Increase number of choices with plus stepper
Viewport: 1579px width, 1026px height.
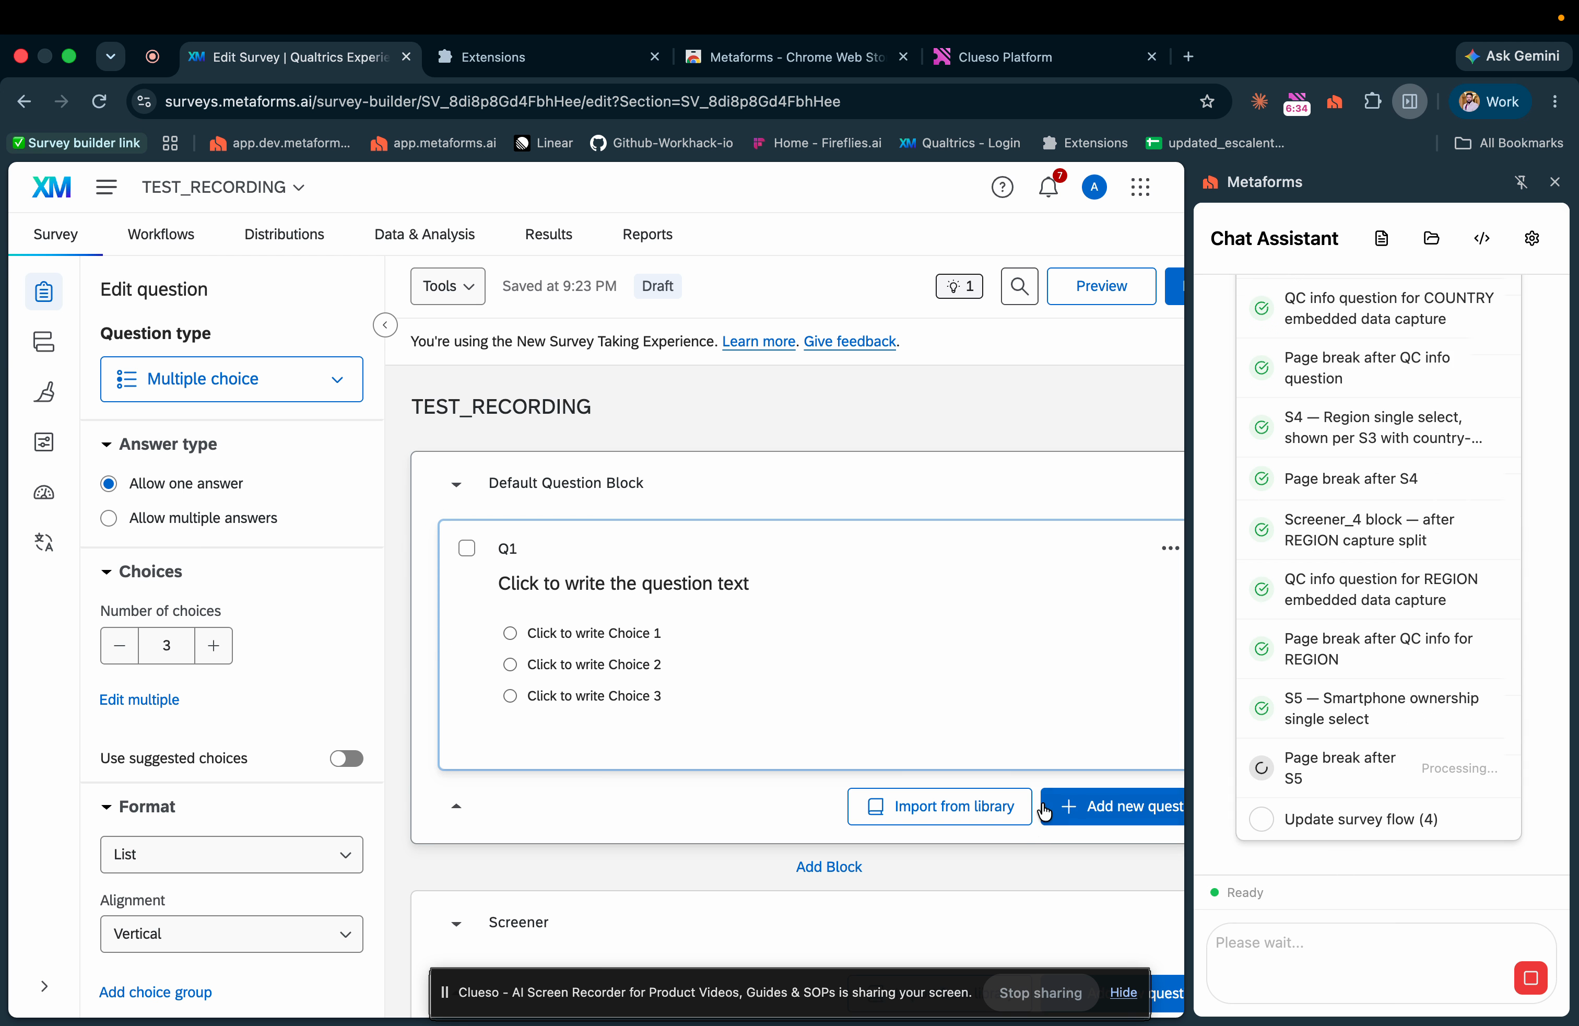214,645
